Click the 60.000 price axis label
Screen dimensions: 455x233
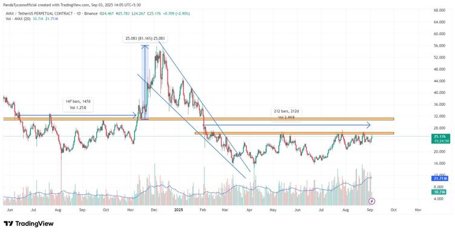[x=439, y=34]
